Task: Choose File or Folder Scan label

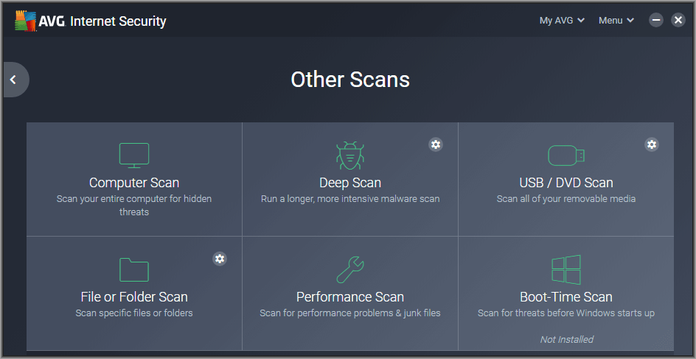Action: pyautogui.click(x=134, y=296)
